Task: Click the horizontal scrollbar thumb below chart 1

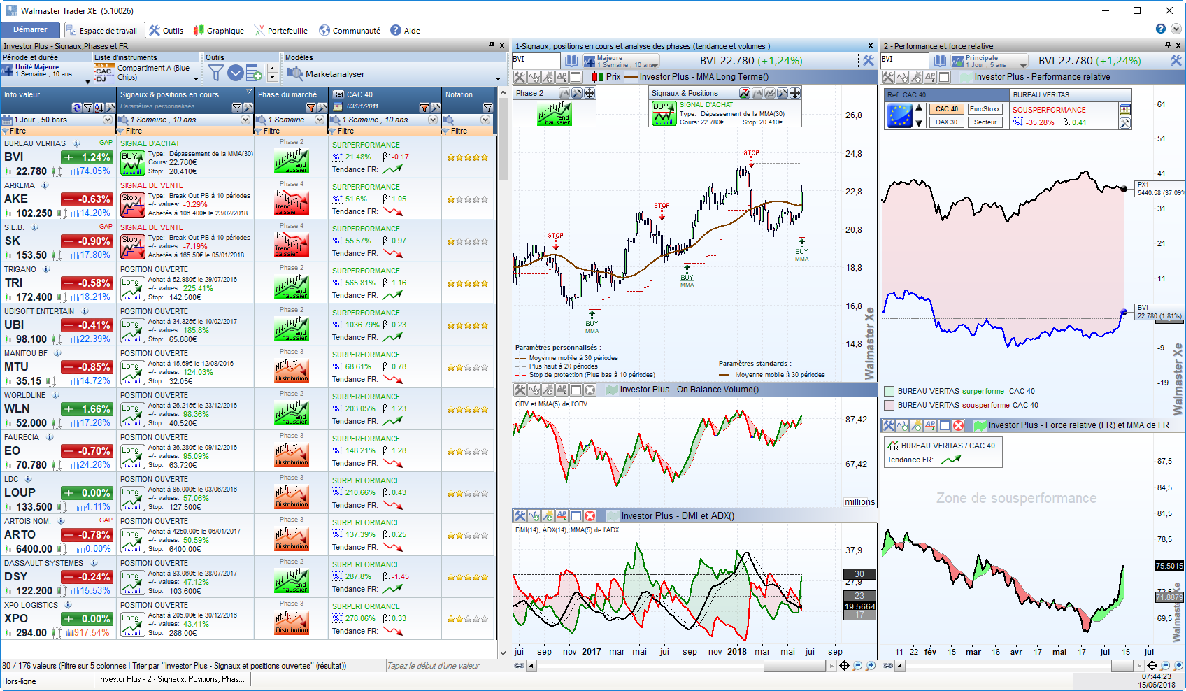Action: point(794,666)
